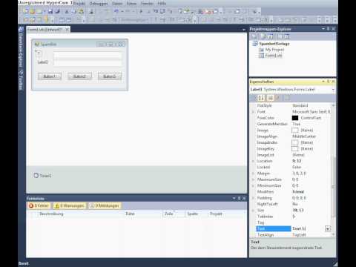Viewport: 356px width, 267px height.
Task: Open the Extras menu
Action: click(x=131, y=4)
